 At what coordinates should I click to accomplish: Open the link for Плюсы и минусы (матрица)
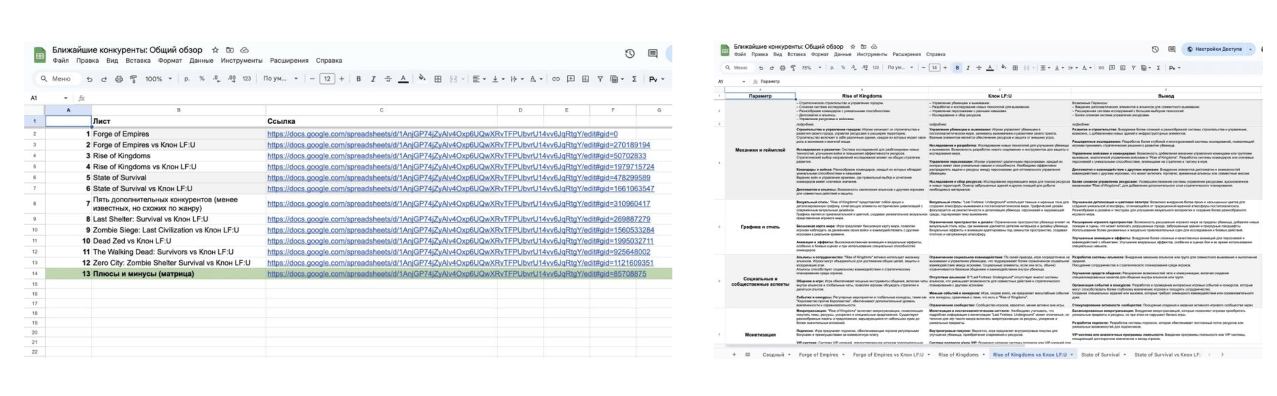[456, 274]
